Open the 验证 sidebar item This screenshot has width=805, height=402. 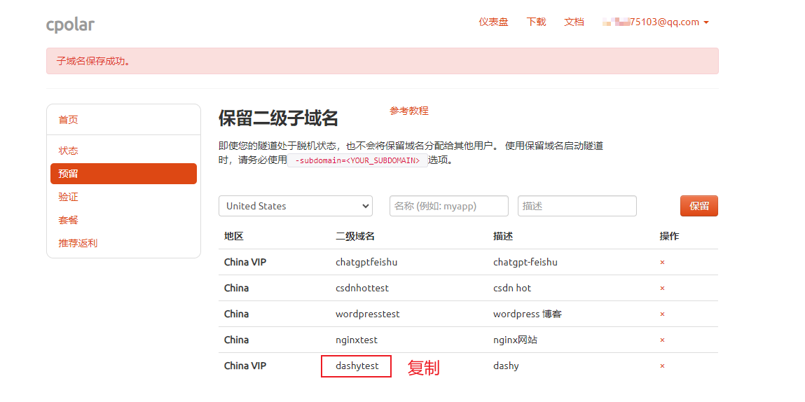pos(68,197)
